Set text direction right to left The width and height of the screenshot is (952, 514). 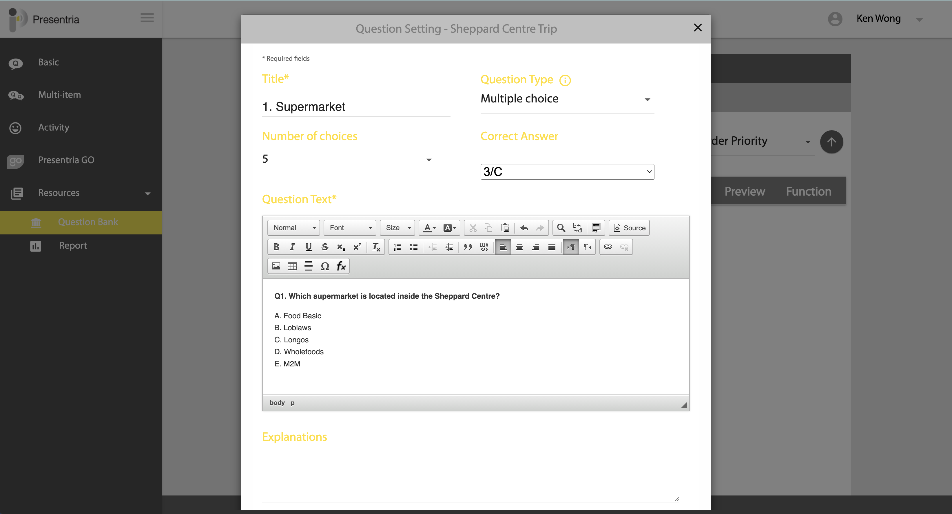(x=587, y=247)
